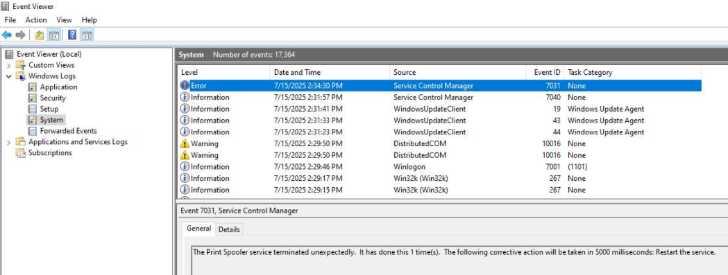Toggle the Show/Hide Action Pane toolbar icon
The width and height of the screenshot is (728, 275).
click(86, 35)
